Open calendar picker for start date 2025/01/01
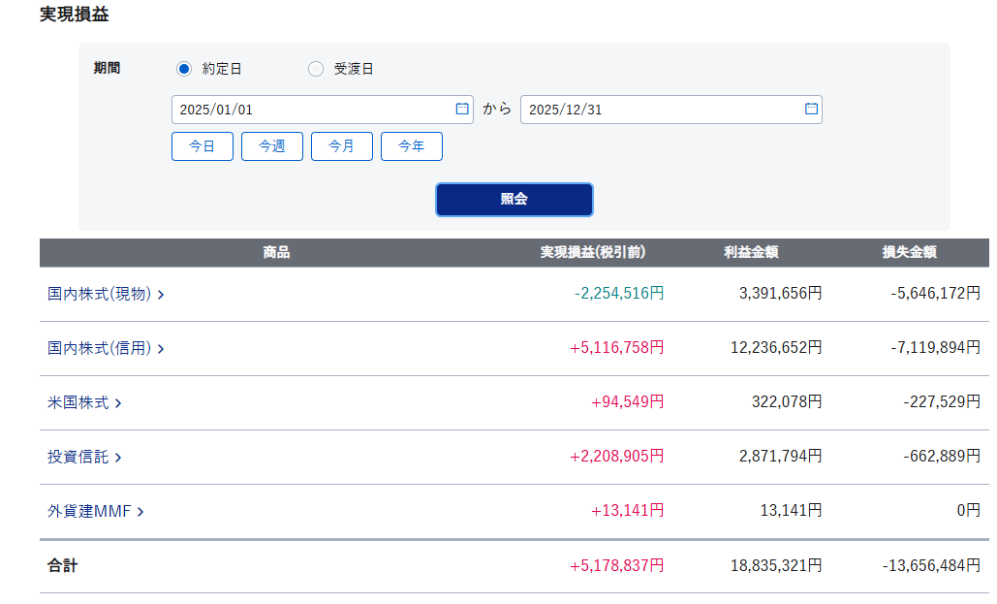Image resolution: width=997 pixels, height=604 pixels. coord(462,110)
